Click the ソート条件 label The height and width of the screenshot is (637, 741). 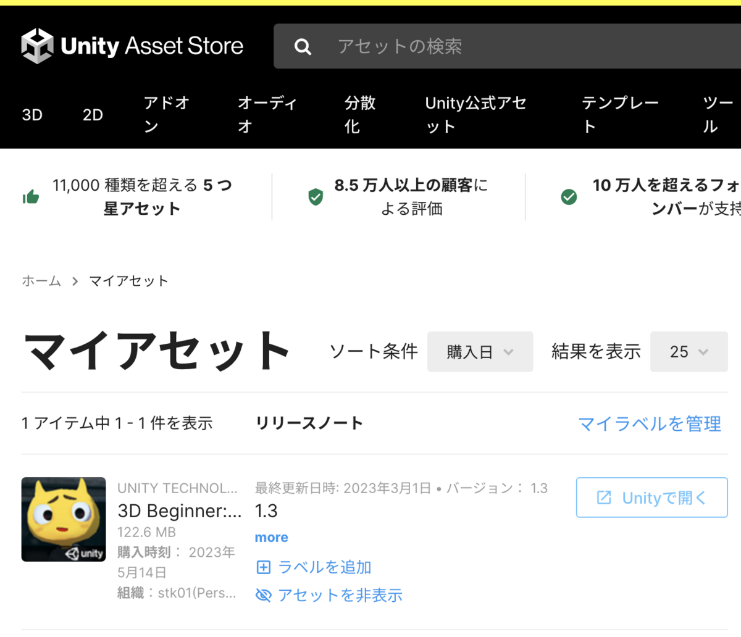click(x=374, y=352)
